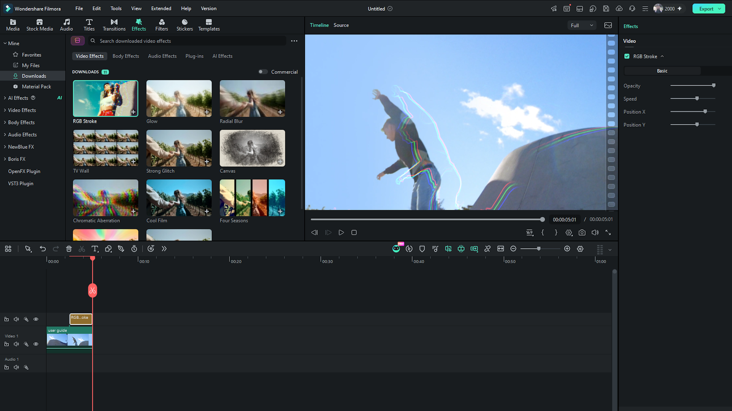Switch to the Source preview tab
Screen dimensions: 732x411
[x=341, y=25]
